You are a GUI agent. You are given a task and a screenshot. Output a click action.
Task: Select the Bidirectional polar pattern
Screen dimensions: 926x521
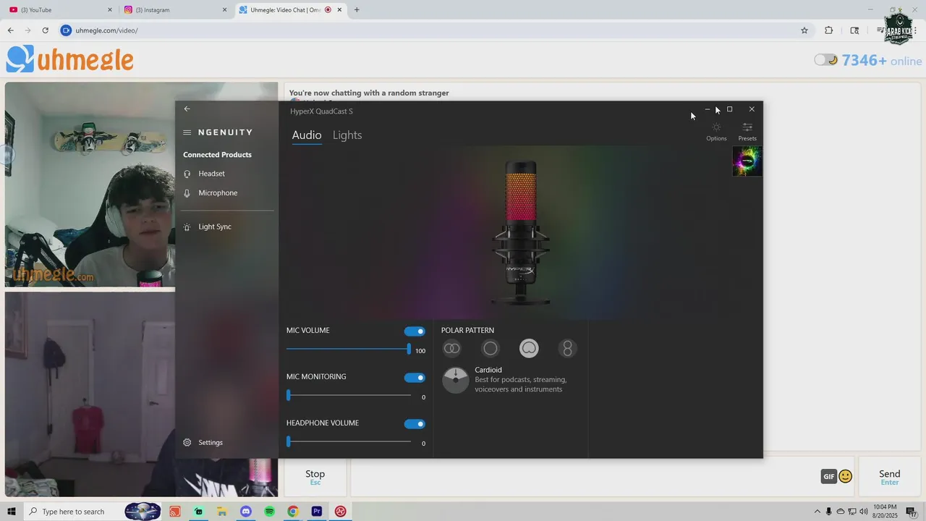pyautogui.click(x=567, y=349)
